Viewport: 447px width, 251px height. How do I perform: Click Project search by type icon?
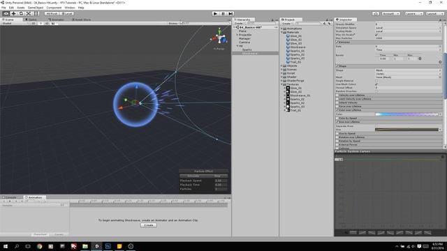[324, 23]
